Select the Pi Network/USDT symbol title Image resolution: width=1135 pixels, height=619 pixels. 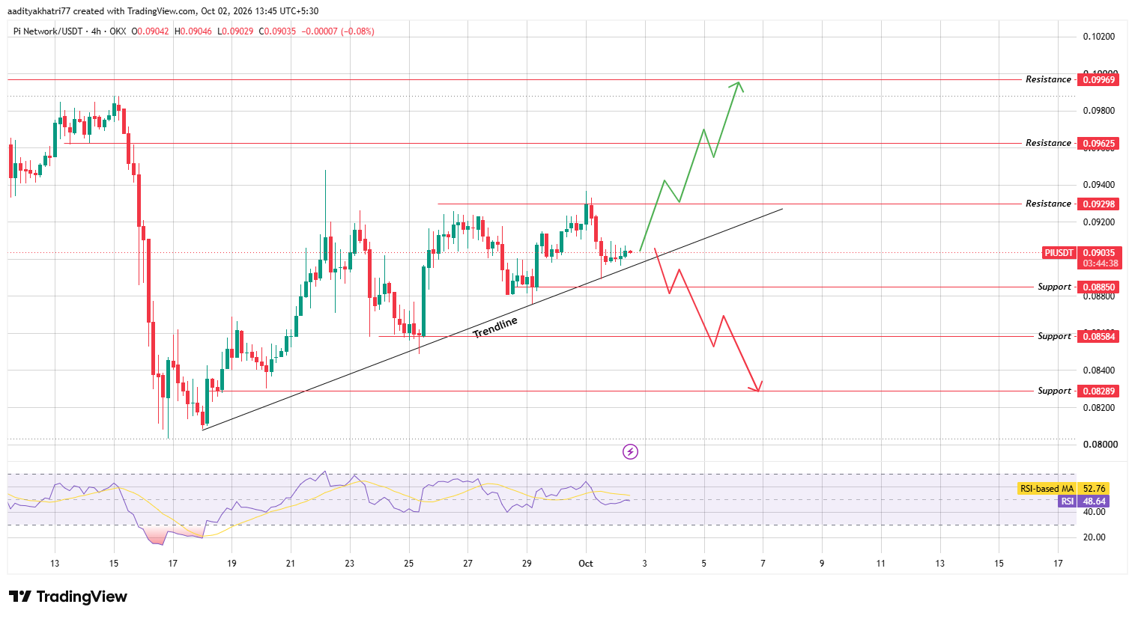[49, 31]
